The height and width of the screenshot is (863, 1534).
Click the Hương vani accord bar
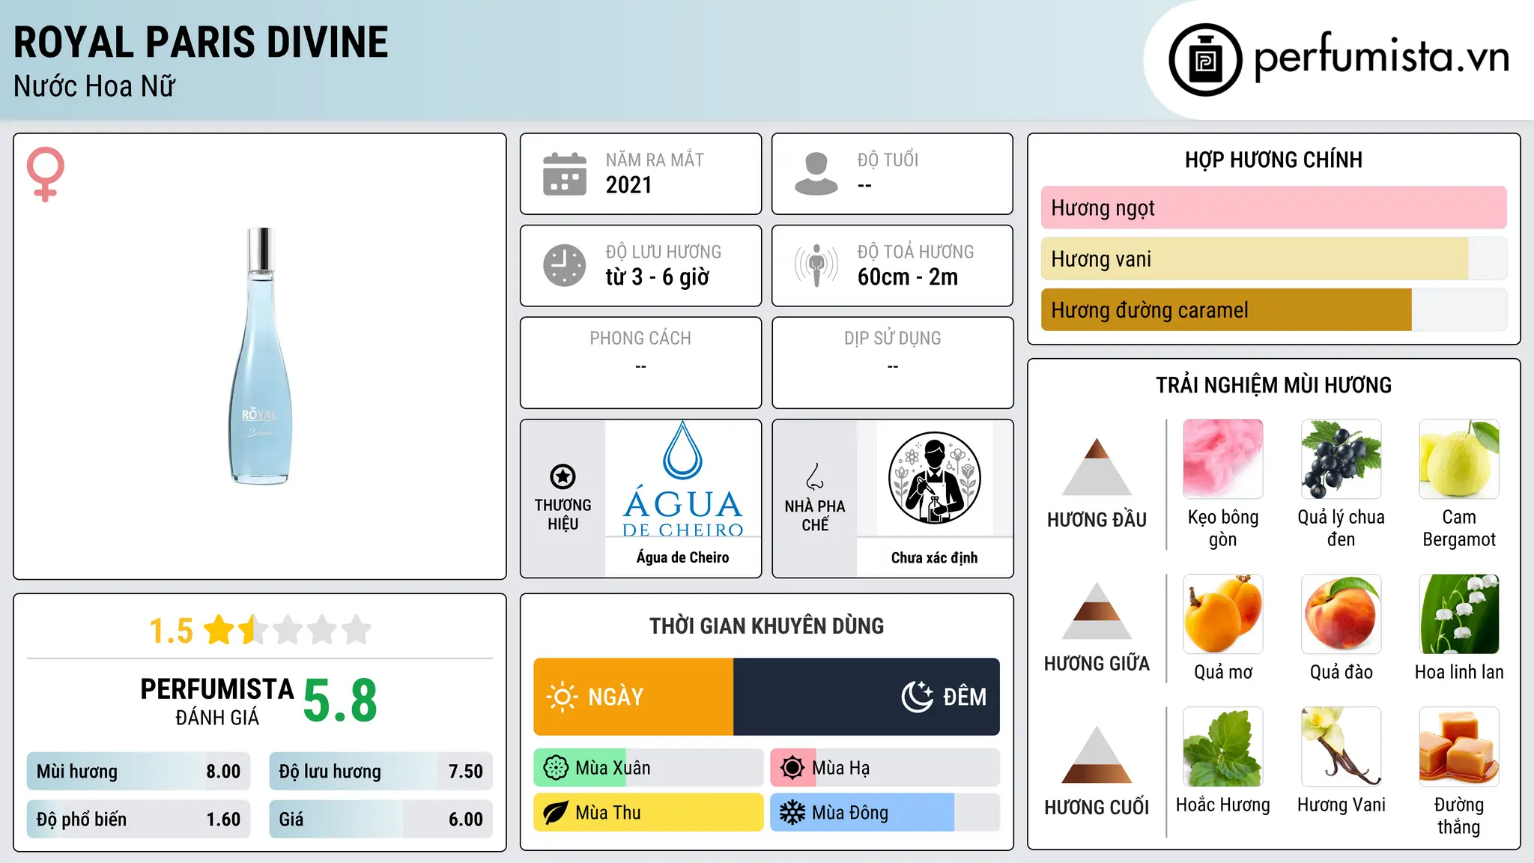point(1273,258)
